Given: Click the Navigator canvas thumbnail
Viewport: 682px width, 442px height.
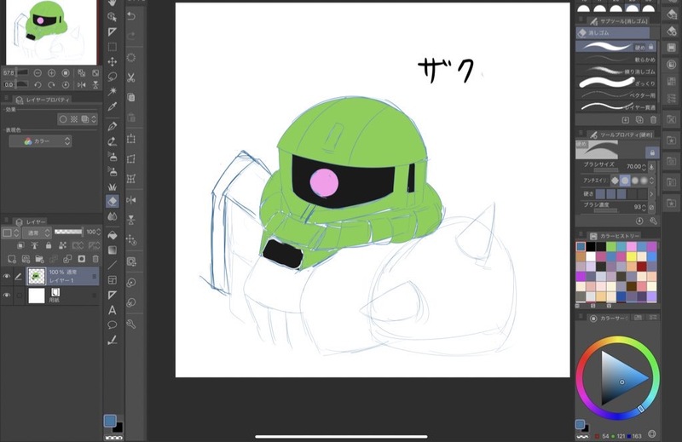Looking at the screenshot, I should 51,32.
